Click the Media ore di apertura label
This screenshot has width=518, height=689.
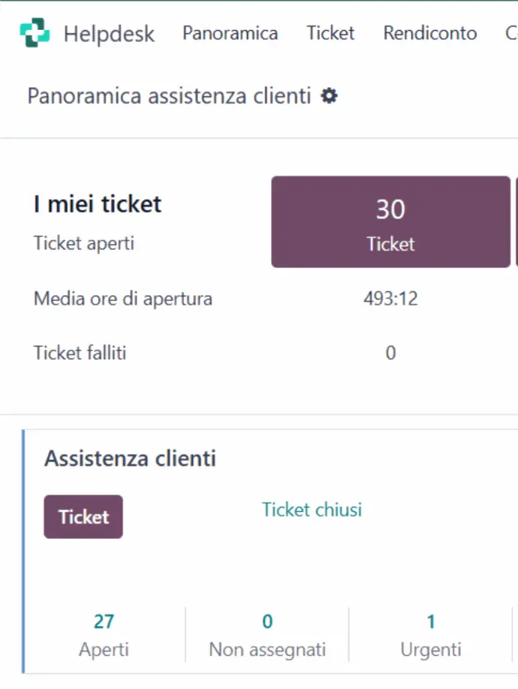123,299
